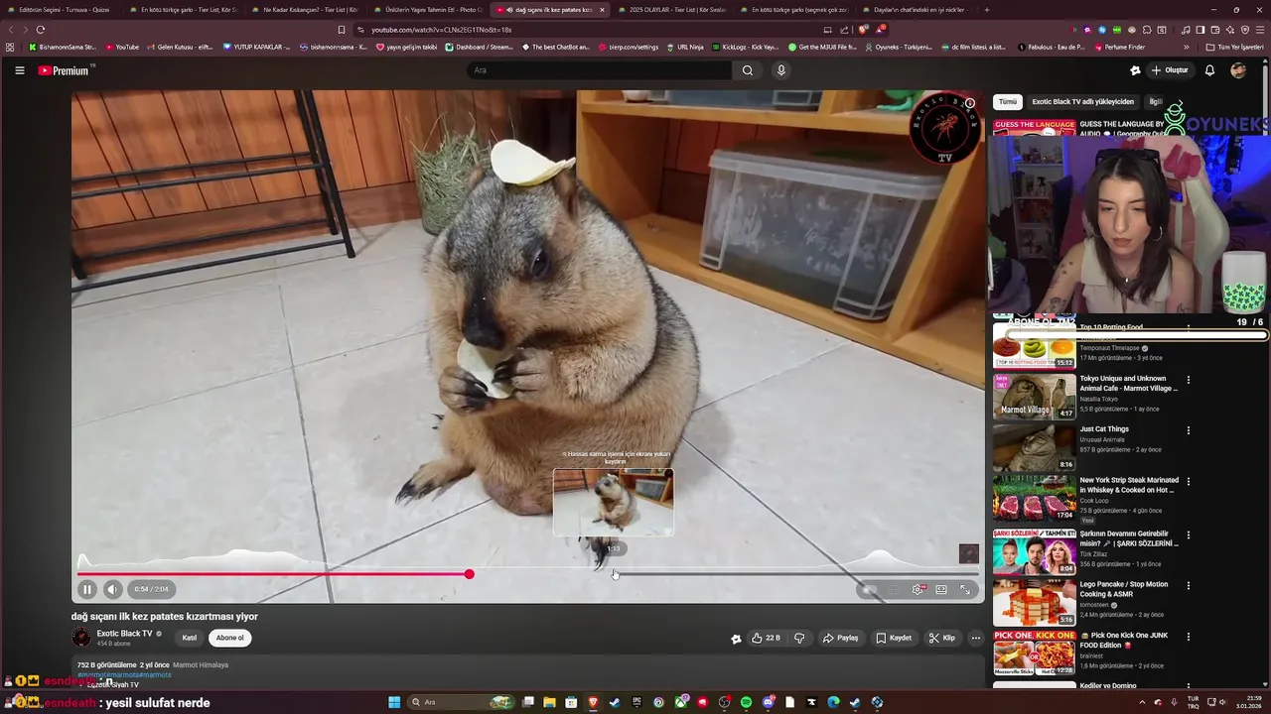Join the channel with Katıl
This screenshot has height=714, width=1271.
[189, 638]
